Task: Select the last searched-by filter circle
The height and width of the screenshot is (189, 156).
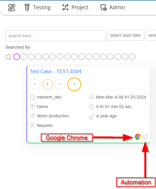Action: [x=132, y=57]
